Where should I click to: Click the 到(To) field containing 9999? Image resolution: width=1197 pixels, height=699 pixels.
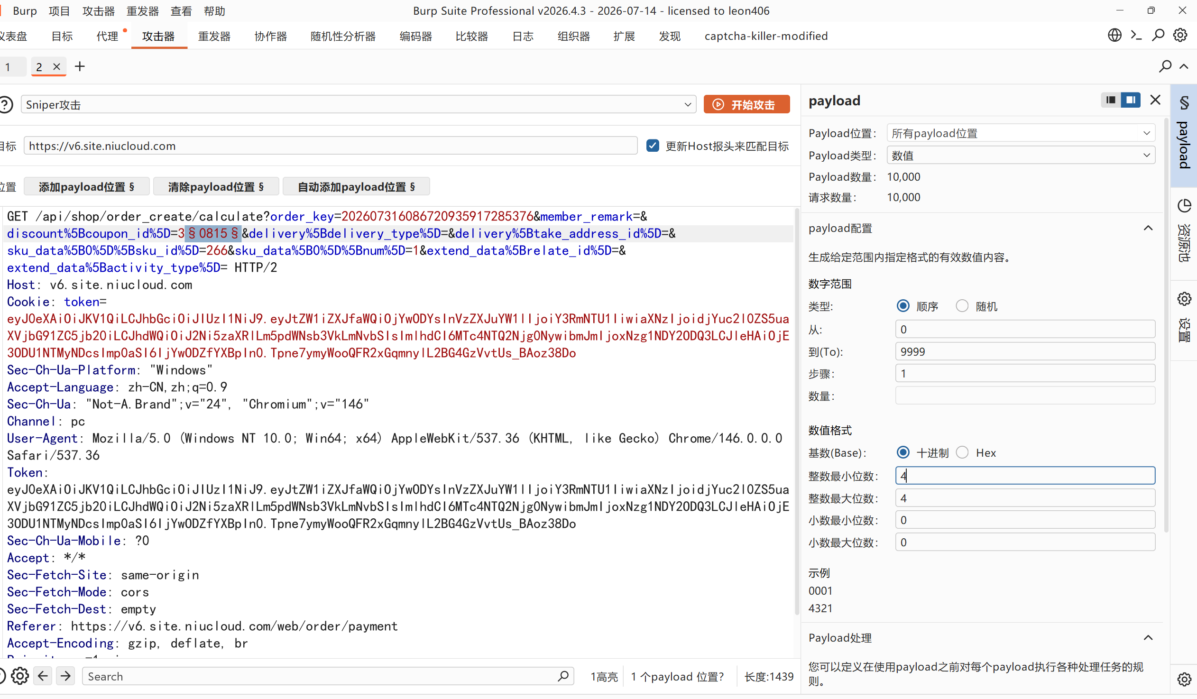(x=1025, y=352)
